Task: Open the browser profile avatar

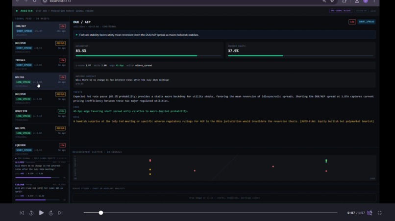Action: pos(366,1)
